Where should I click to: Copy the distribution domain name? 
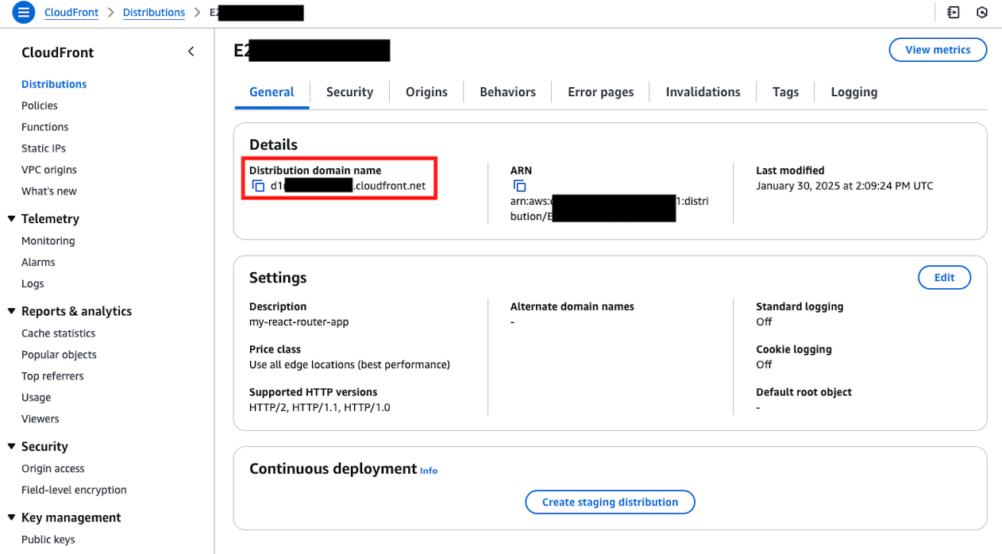[x=258, y=186]
